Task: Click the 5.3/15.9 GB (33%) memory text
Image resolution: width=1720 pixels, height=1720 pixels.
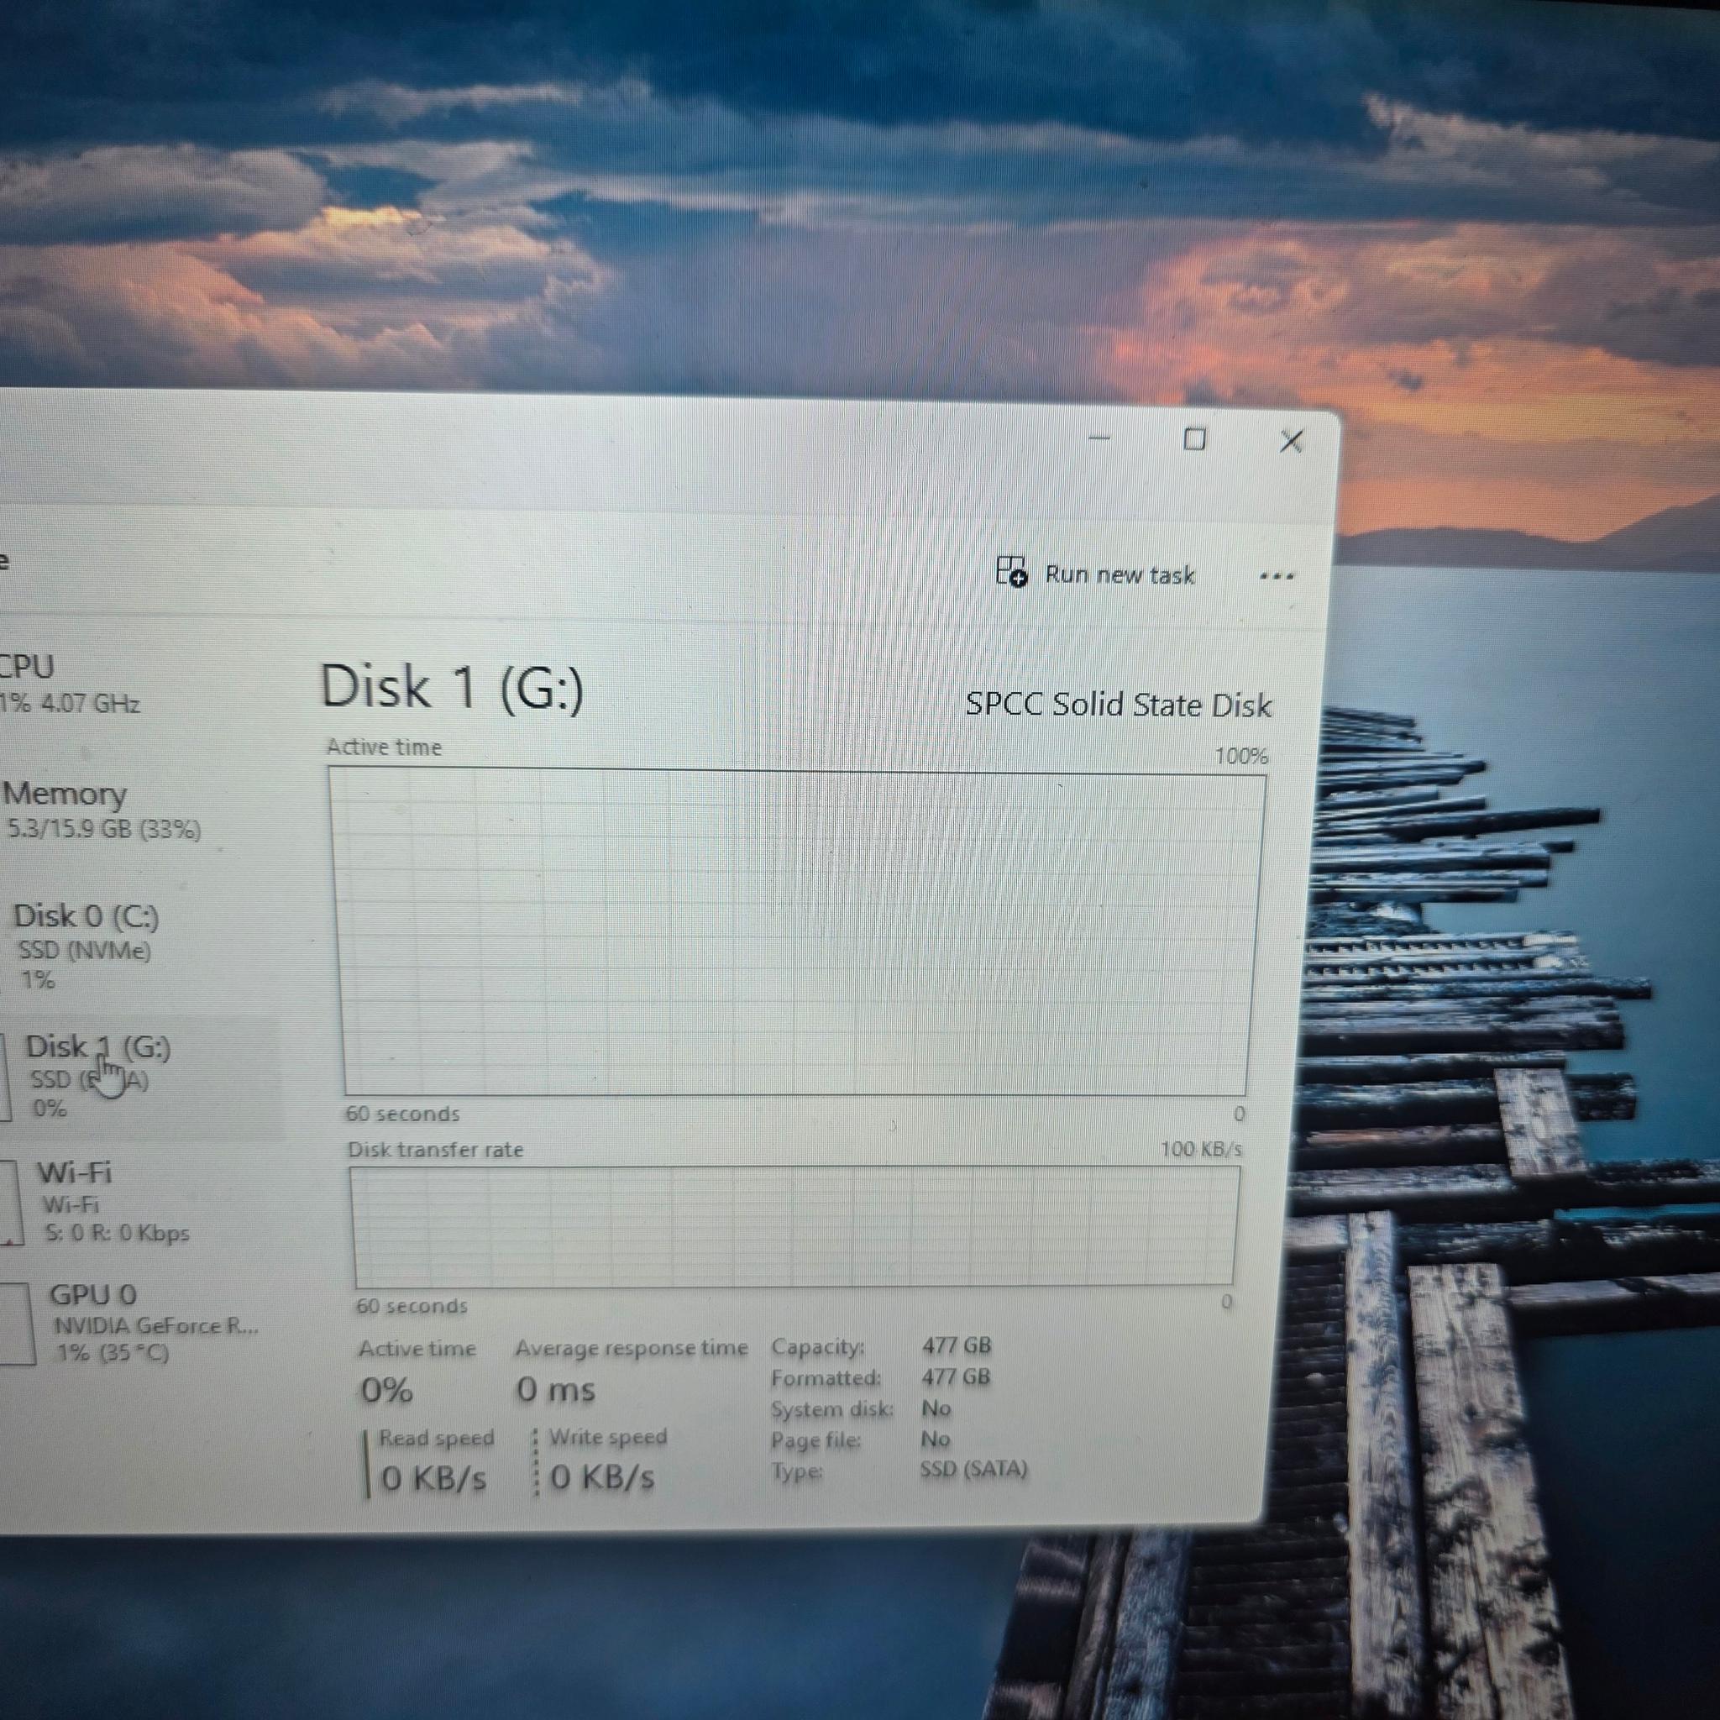Action: 103,829
